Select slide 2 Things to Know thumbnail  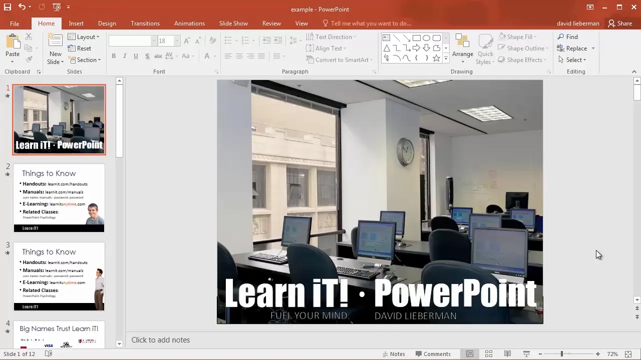pyautogui.click(x=59, y=198)
